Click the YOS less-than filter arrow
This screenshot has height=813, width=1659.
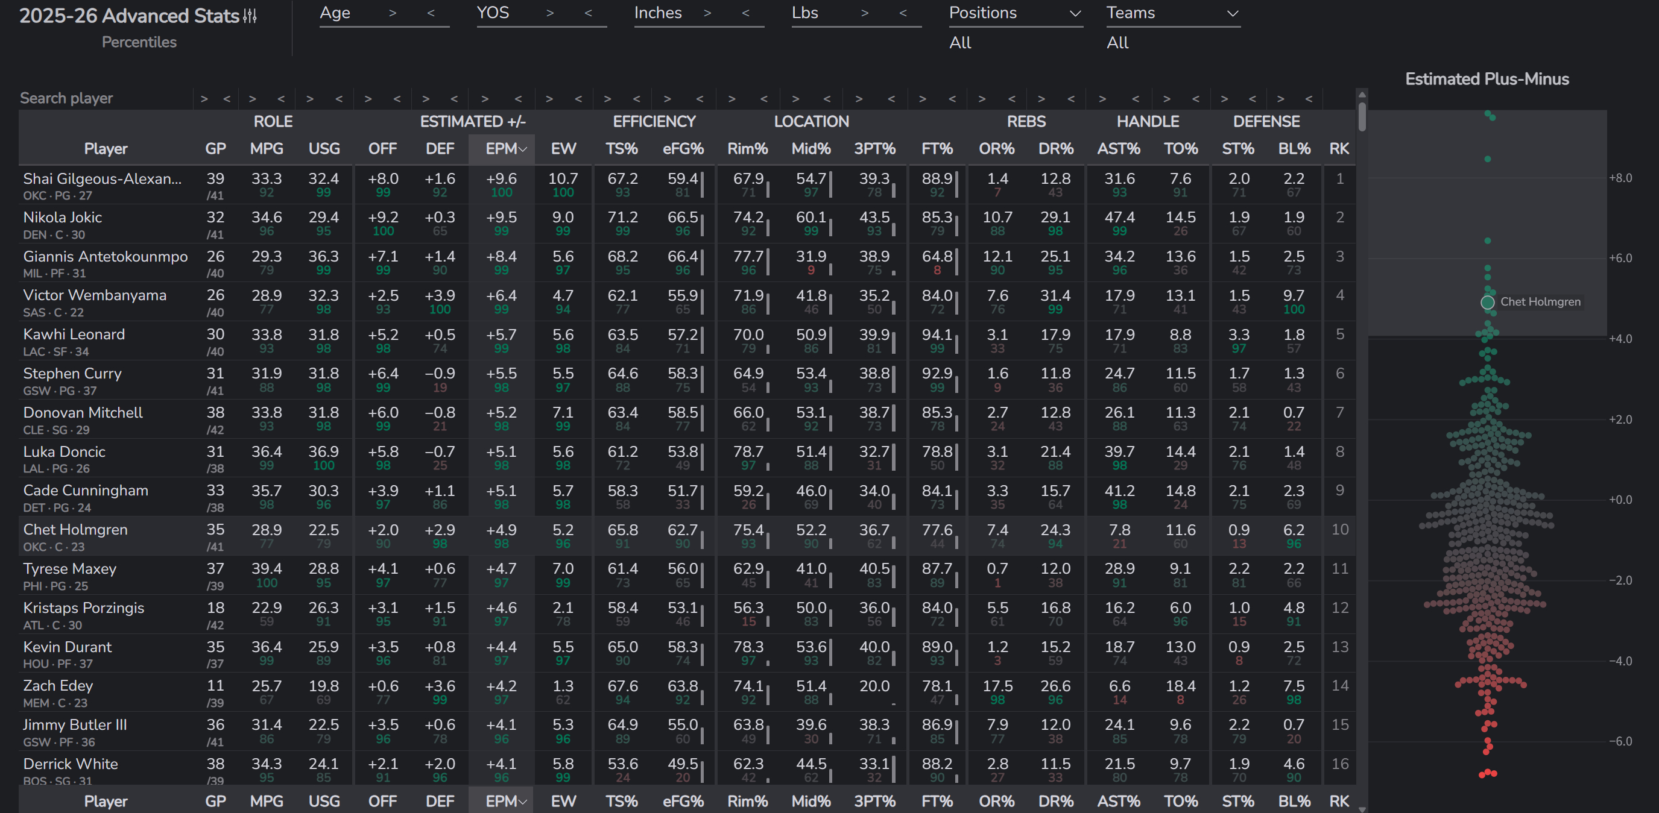coord(588,13)
